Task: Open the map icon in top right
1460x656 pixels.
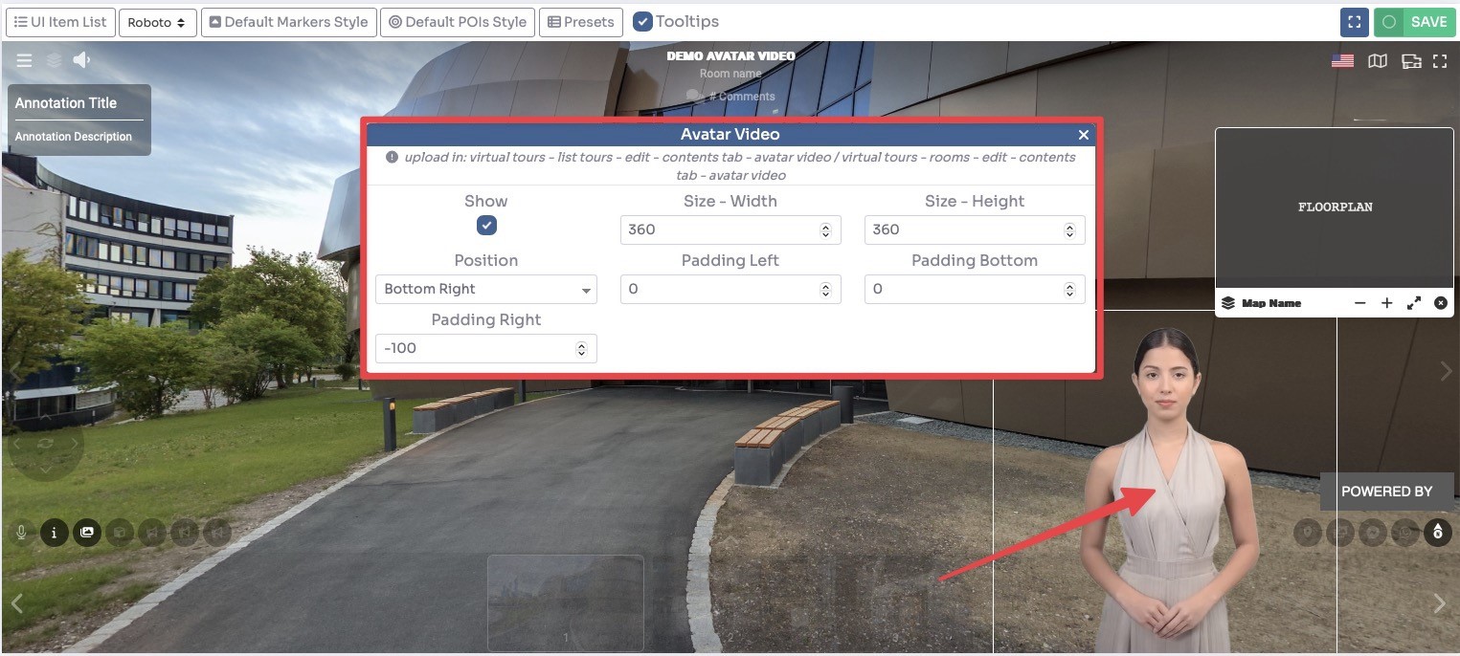Action: point(1378,60)
